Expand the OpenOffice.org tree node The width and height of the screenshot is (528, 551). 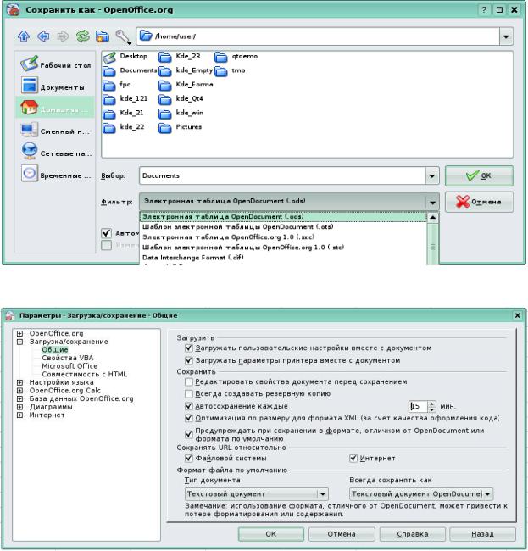(x=20, y=333)
